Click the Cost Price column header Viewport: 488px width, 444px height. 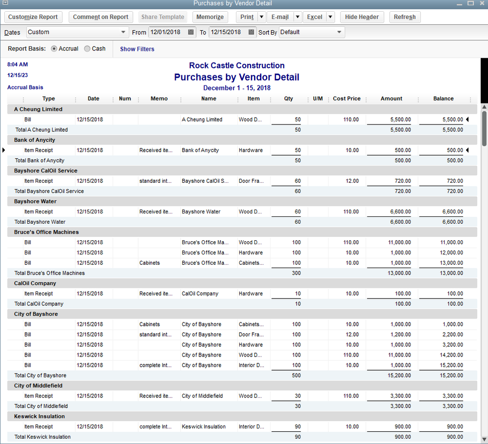click(347, 99)
